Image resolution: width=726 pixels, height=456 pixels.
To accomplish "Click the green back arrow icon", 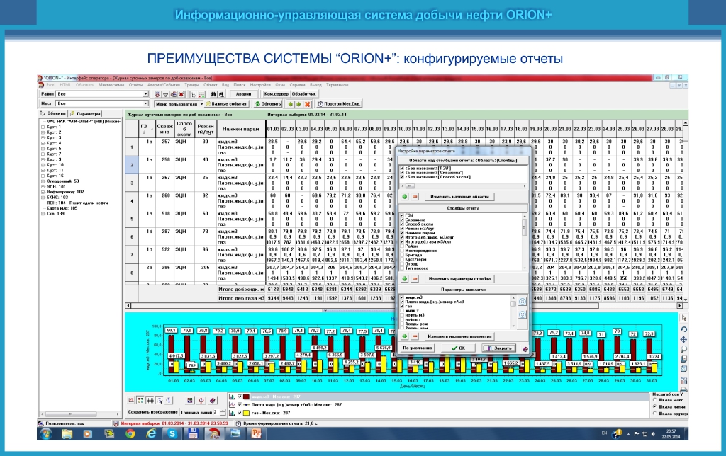I will coord(290,104).
